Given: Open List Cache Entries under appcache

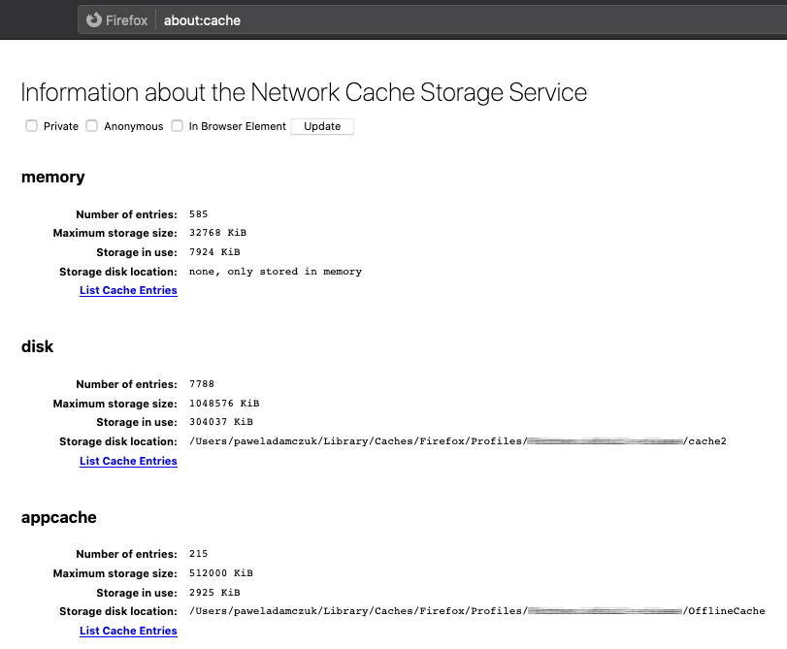Looking at the screenshot, I should tap(128, 631).
